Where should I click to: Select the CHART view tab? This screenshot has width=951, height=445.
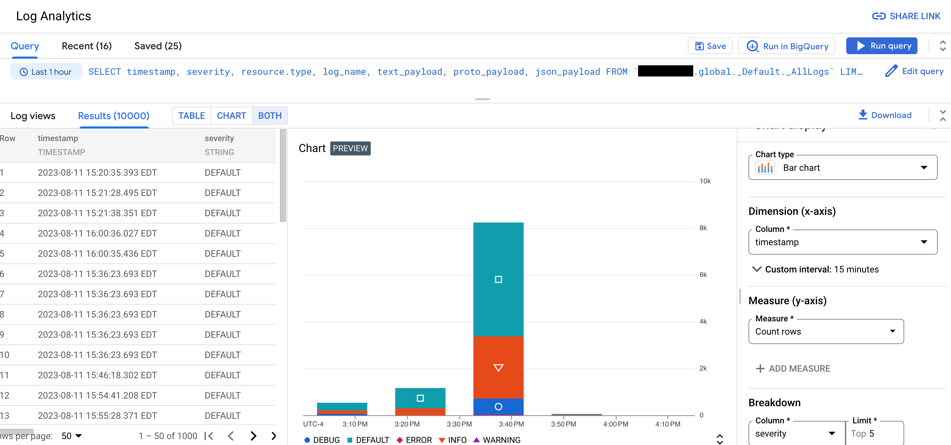pyautogui.click(x=231, y=116)
